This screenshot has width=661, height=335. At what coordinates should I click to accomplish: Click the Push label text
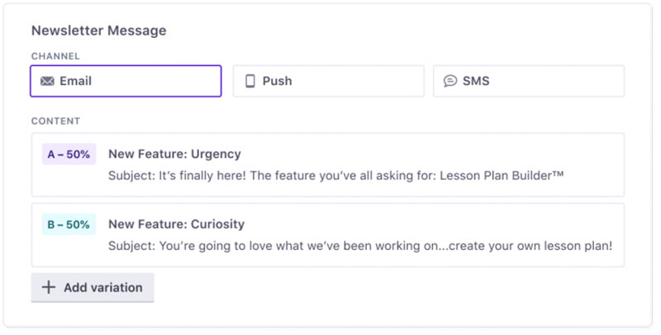coord(277,81)
